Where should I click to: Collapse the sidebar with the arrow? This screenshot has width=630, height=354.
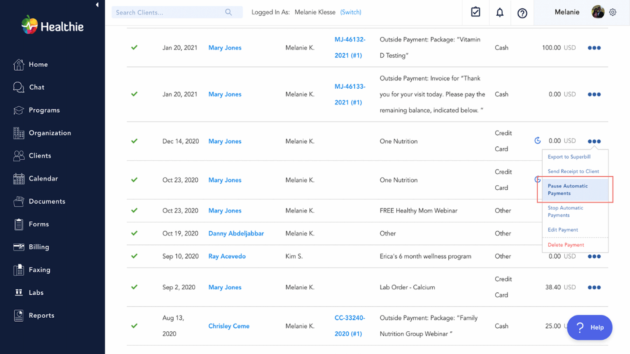coord(97,5)
